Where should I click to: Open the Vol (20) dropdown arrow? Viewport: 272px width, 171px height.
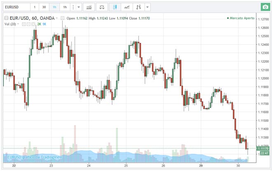[18, 24]
